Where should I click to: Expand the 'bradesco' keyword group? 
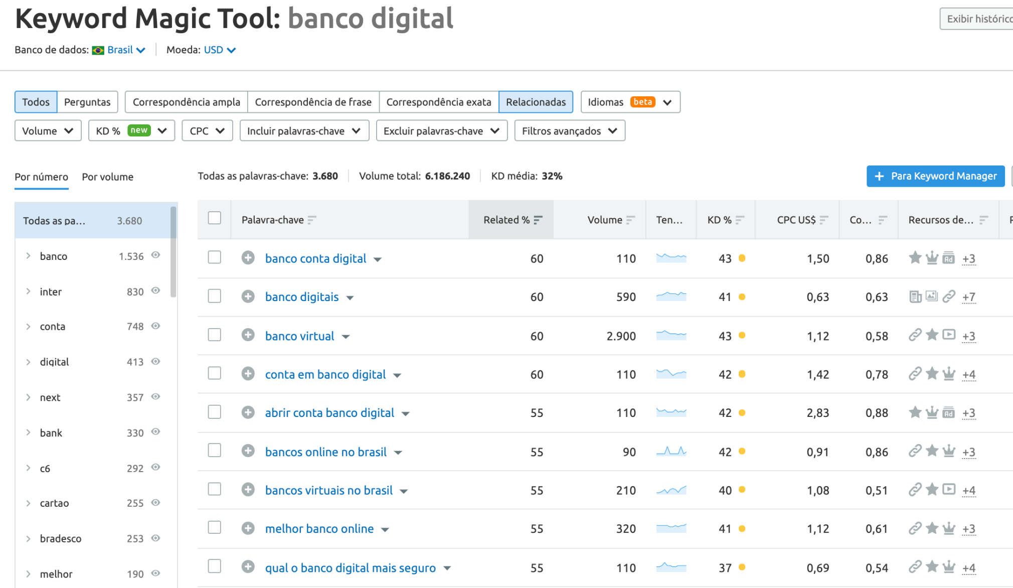coord(29,538)
